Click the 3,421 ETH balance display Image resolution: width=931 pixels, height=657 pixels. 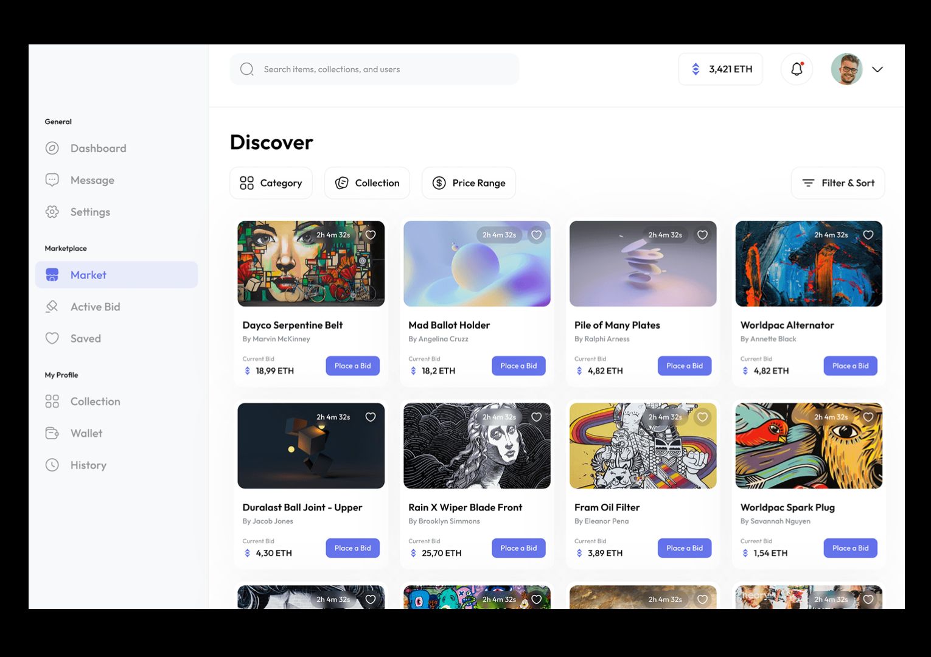pos(720,69)
